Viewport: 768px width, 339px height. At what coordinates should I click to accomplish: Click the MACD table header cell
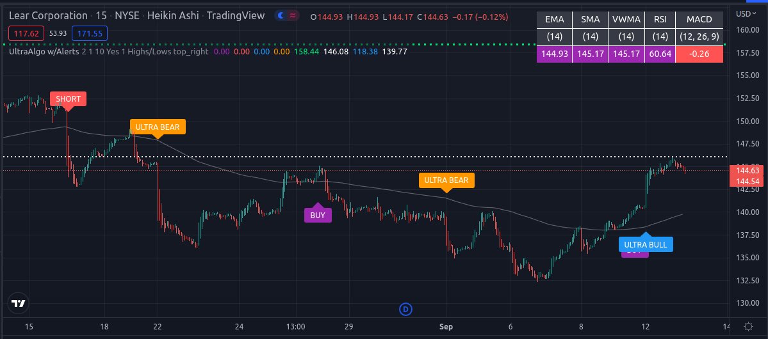(699, 20)
